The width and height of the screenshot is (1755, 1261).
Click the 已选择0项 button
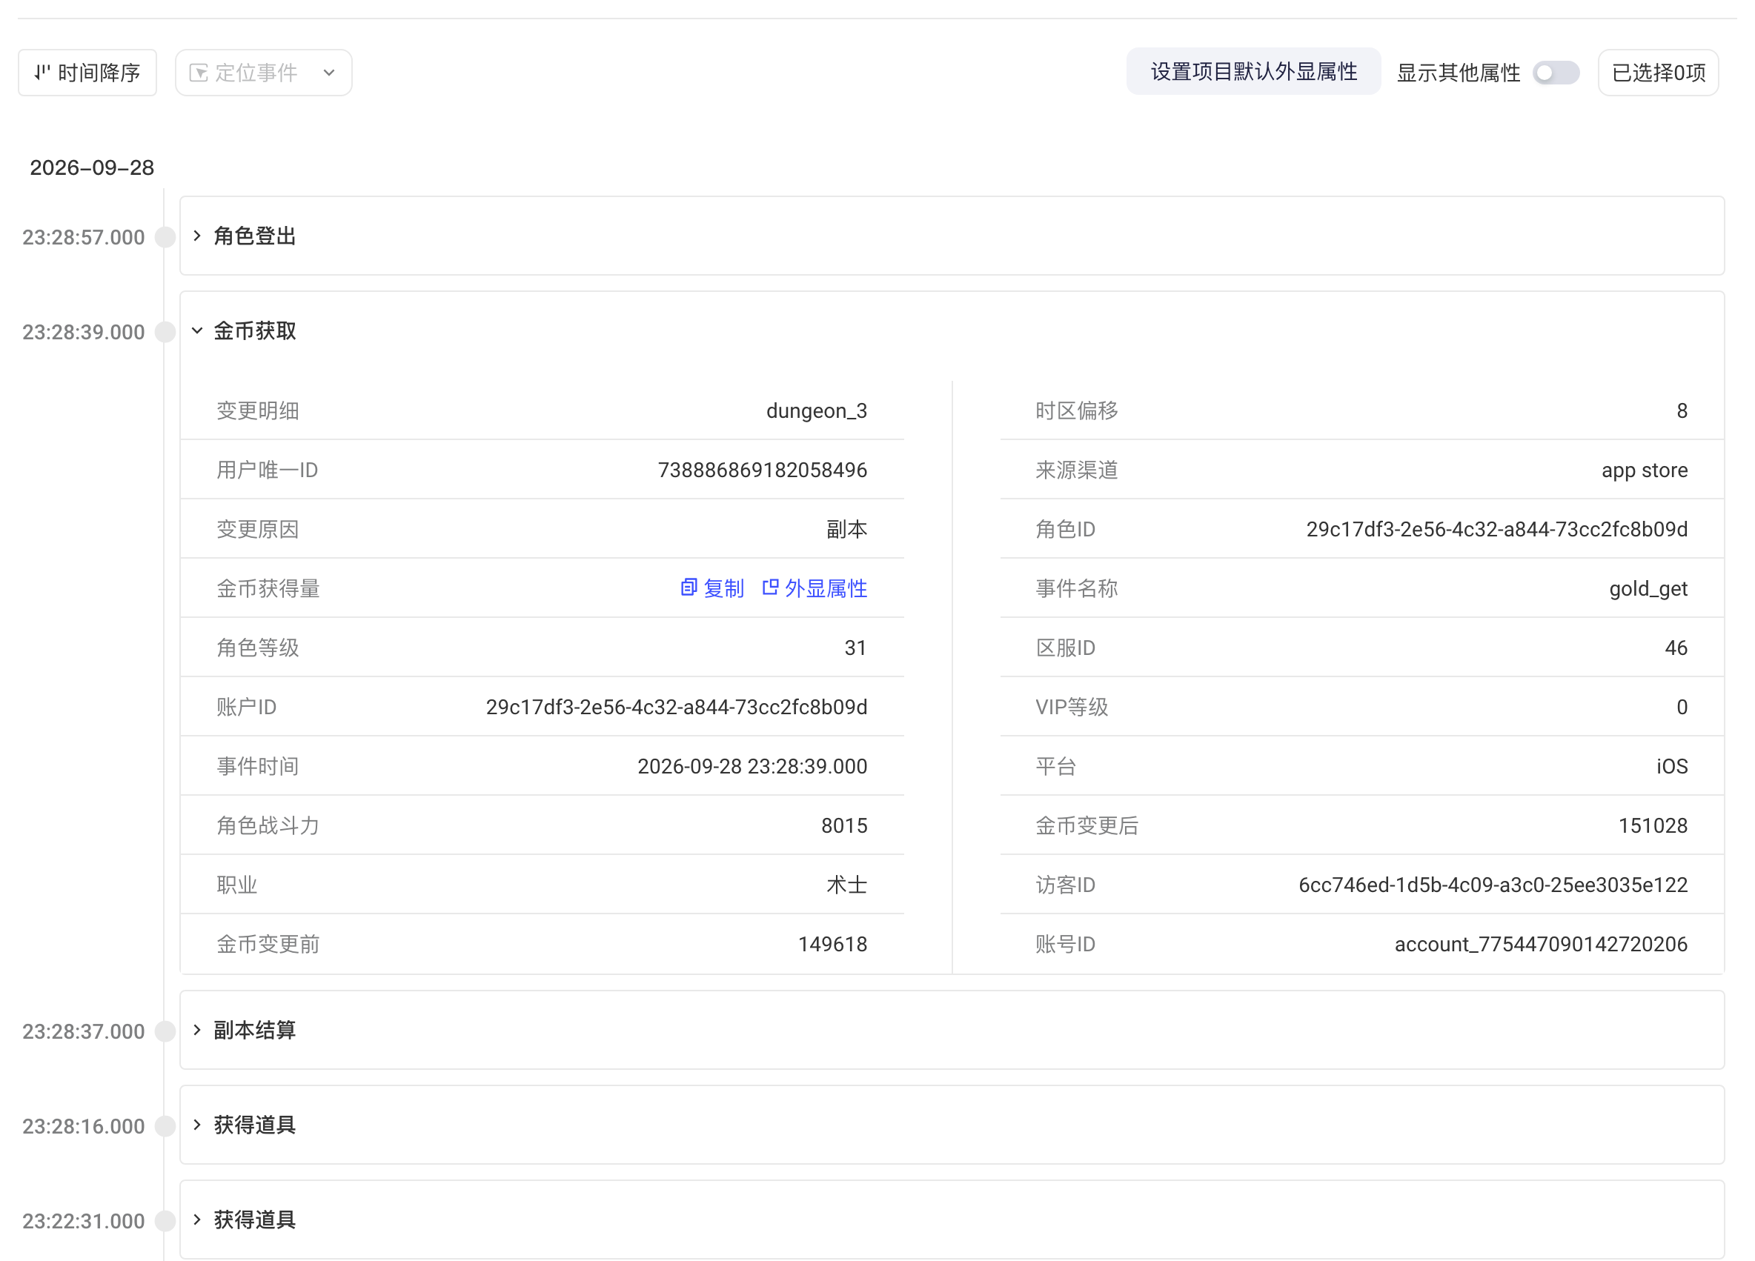tap(1658, 73)
